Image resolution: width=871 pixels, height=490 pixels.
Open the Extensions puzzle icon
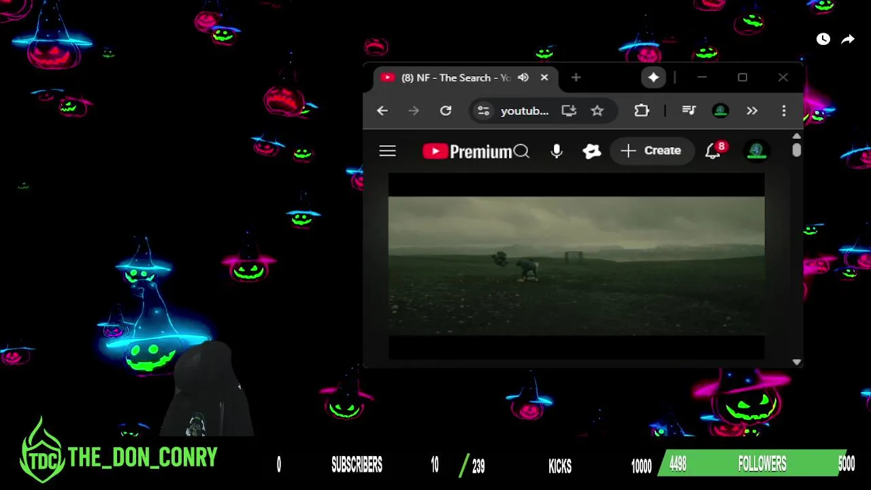642,111
